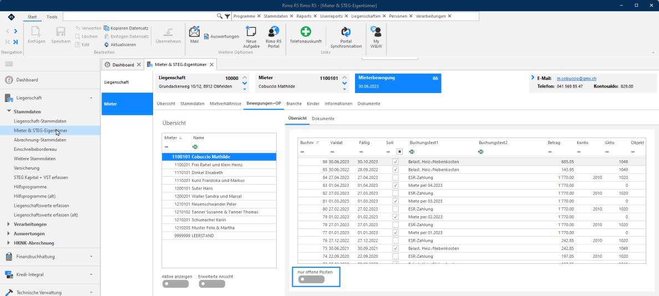Viewport: 659px width, 296px height.
Task: Select Liegenschaft in the left panel
Action: click(x=126, y=82)
